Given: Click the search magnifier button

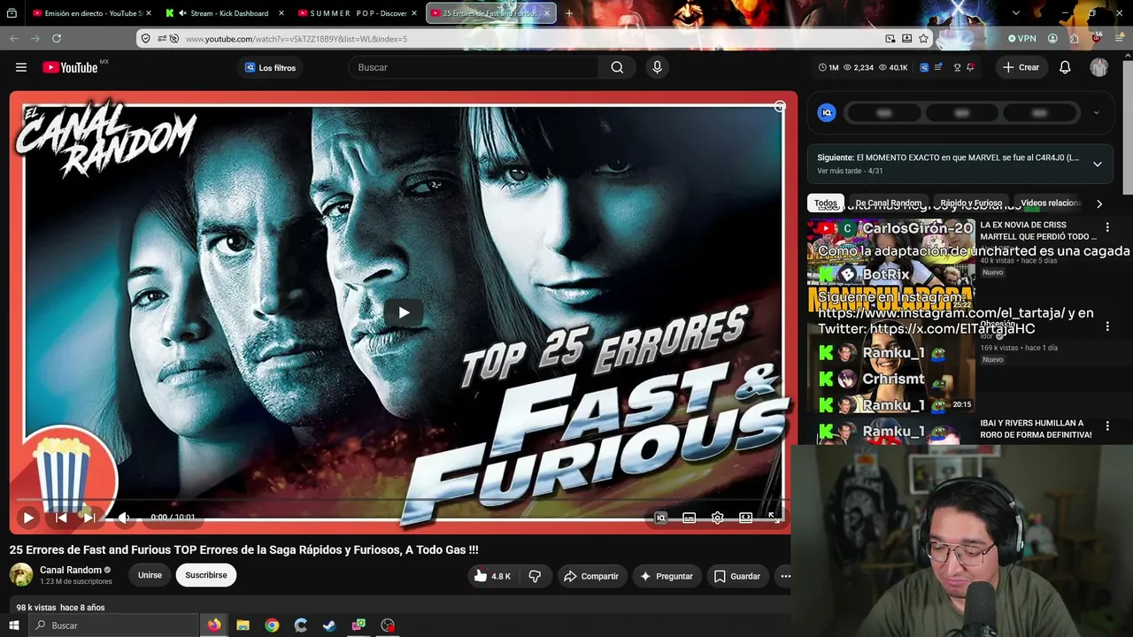Looking at the screenshot, I should click(x=617, y=67).
